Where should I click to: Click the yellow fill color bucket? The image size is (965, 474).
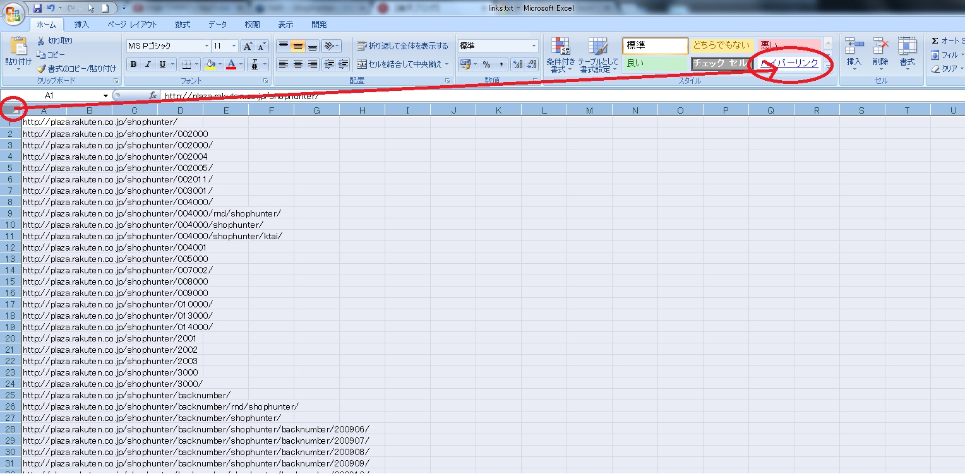coord(210,64)
